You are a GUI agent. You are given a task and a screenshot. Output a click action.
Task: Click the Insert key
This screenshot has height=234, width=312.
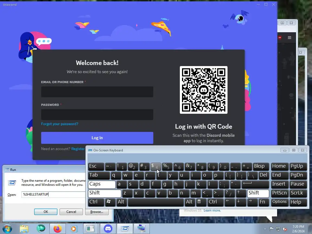279,184
